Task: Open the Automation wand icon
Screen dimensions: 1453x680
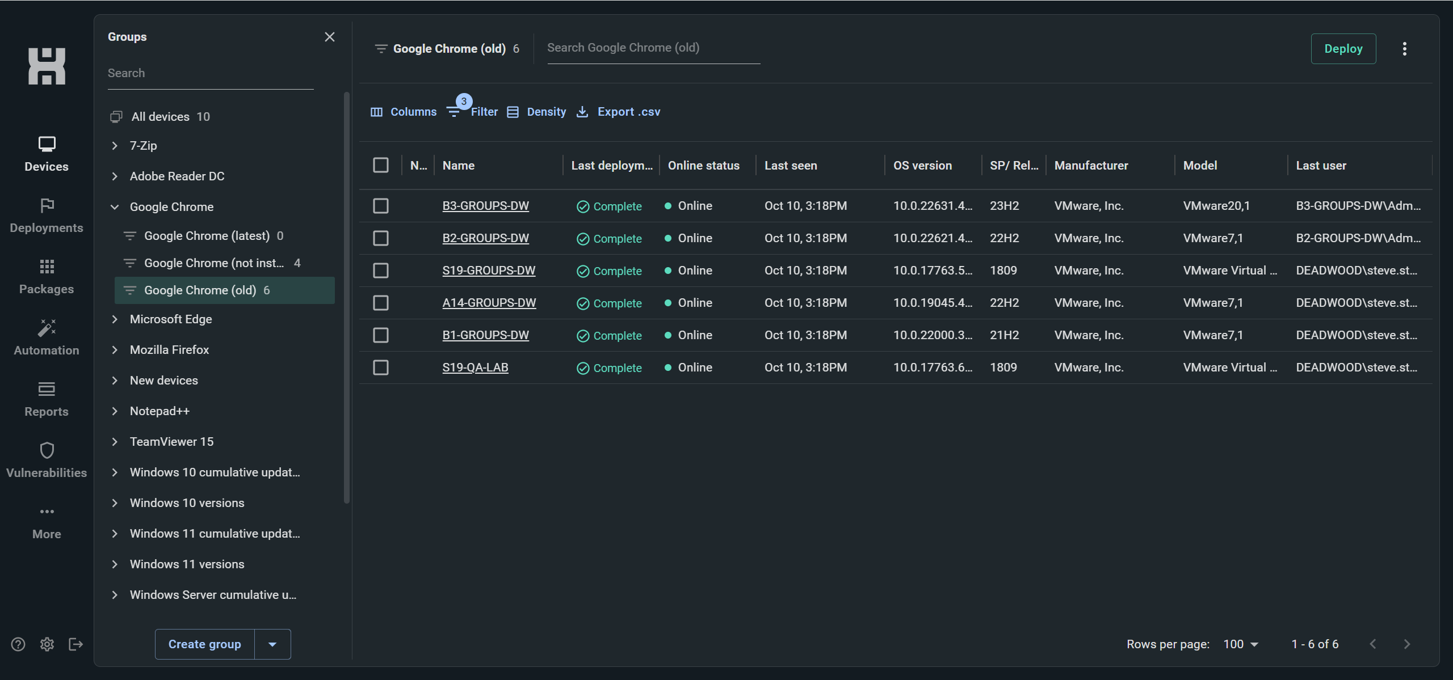Action: click(47, 328)
